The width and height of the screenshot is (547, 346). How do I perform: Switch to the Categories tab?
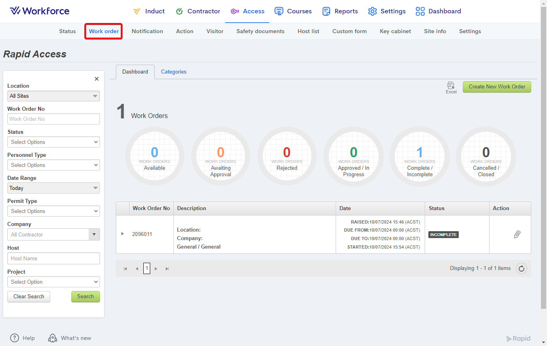click(174, 72)
